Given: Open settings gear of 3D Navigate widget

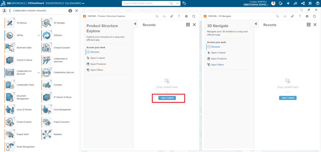Looking at the screenshot, I should click(x=307, y=16).
